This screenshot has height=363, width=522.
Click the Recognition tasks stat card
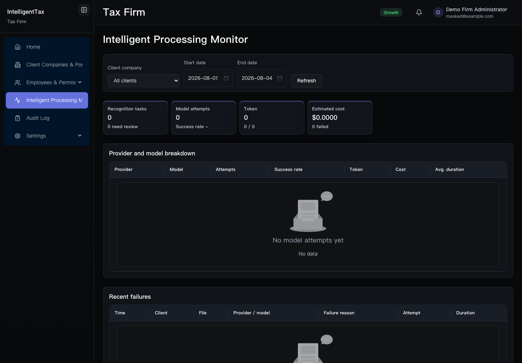tap(136, 118)
